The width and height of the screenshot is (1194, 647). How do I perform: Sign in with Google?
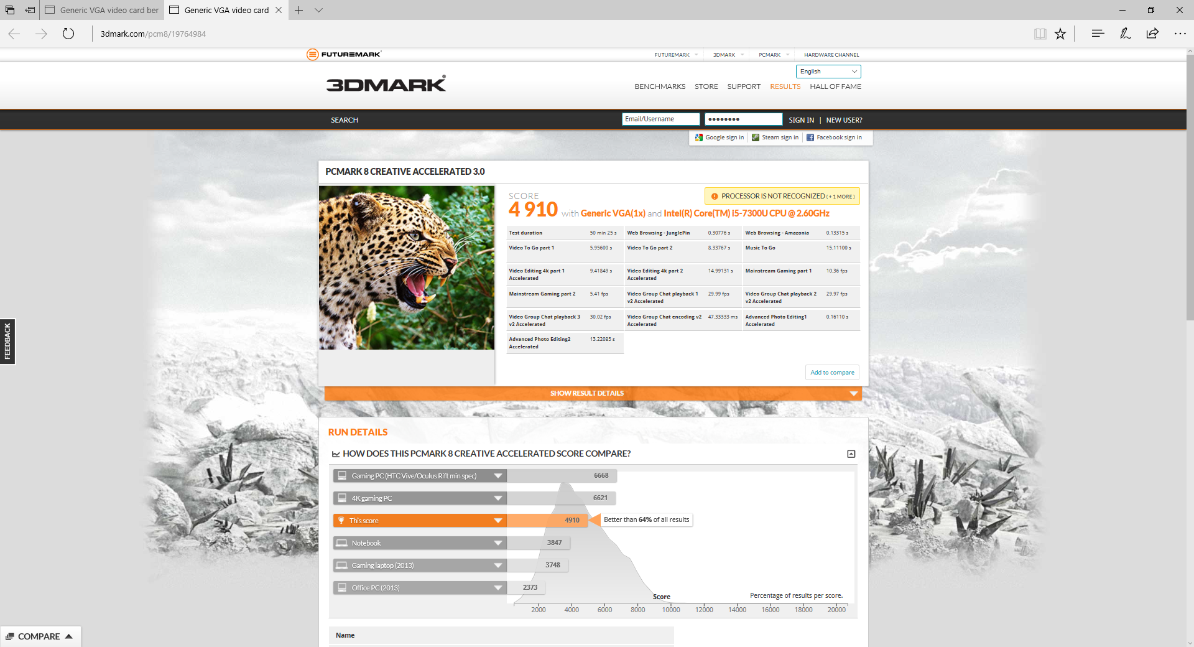pos(720,137)
